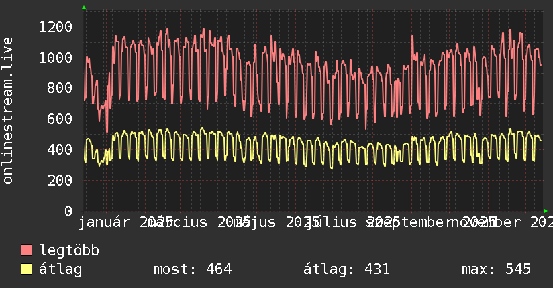Click the y-axis label 600

pos(60,119)
